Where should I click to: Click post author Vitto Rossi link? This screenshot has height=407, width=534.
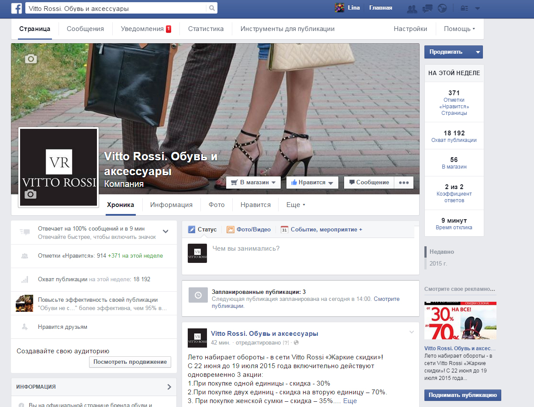(x=265, y=334)
